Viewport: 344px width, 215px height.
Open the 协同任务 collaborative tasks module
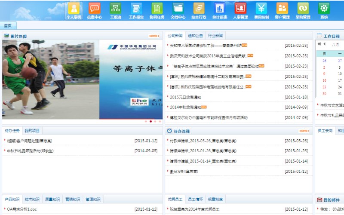[157, 11]
